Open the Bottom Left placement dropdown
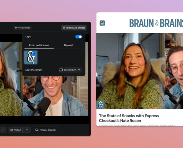The height and width of the screenshot is (148, 183). pos(70,70)
